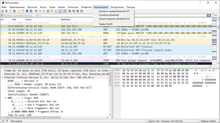The height and width of the screenshot is (123, 220).
Task: Click the save capture file icon
Action: pyautogui.click(x=23, y=11)
